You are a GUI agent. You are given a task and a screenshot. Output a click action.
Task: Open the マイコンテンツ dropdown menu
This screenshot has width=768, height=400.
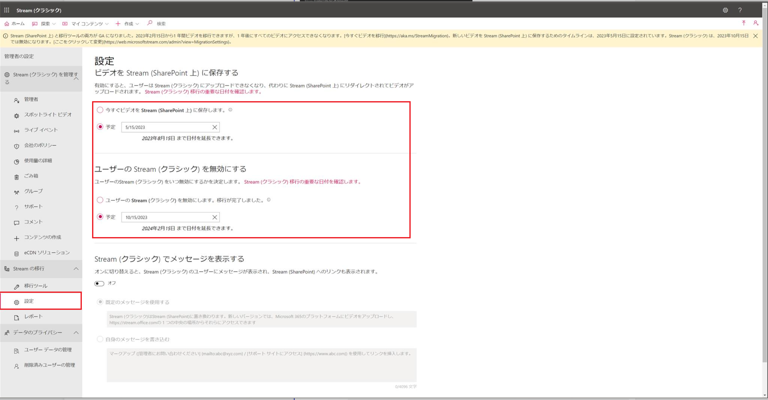pos(86,23)
